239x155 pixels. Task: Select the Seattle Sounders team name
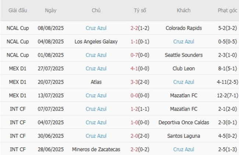[183, 55]
